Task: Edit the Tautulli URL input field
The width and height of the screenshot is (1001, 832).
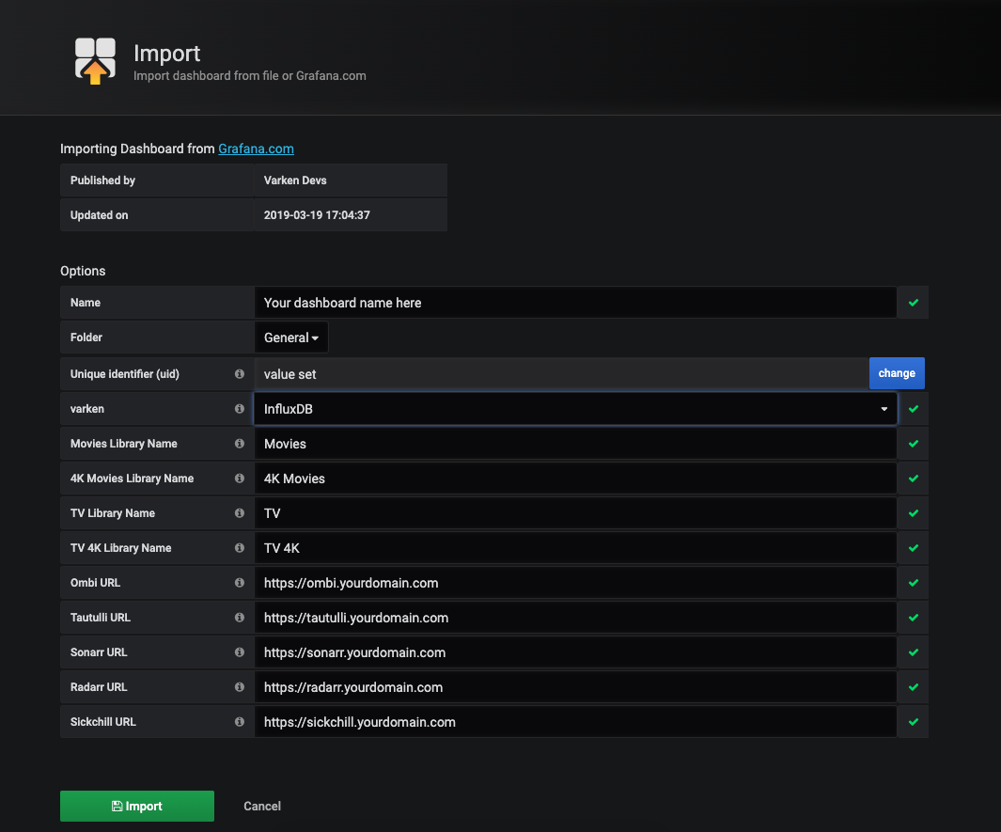Action: coord(575,618)
